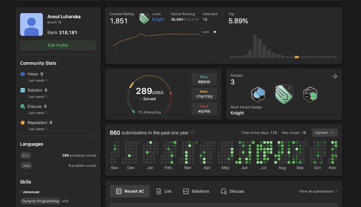This screenshot has height=207, width=361.
Task: Click the green Knight badge in Badges panel
Action: coord(284,94)
